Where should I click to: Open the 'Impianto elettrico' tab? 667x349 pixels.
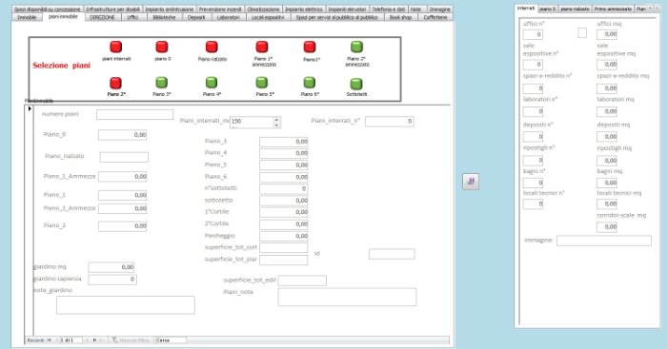304,9
